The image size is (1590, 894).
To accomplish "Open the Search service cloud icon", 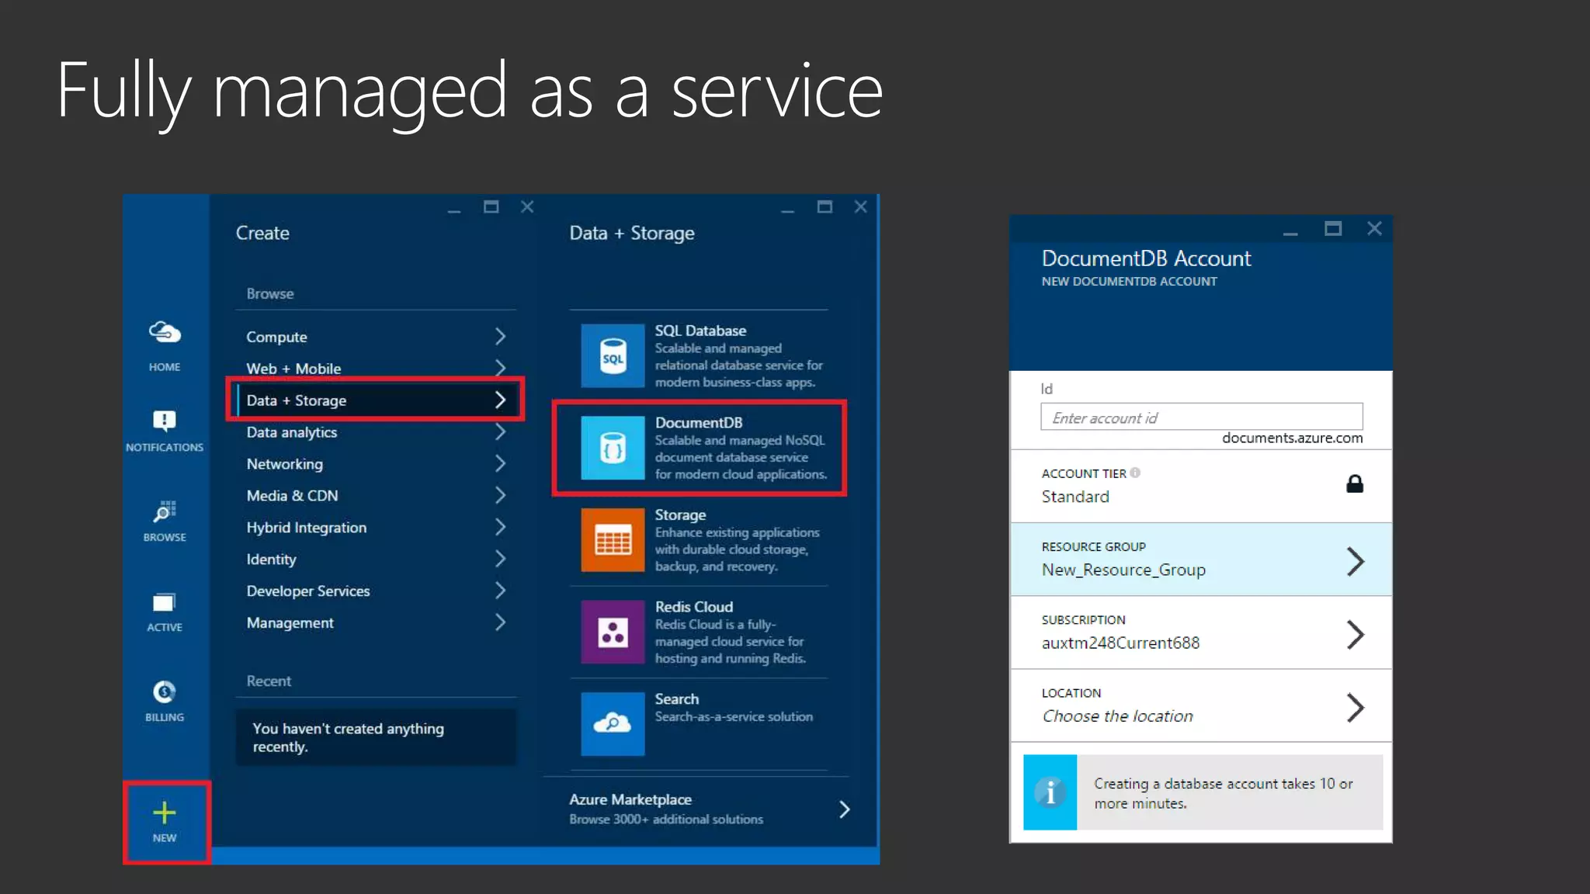I will tap(613, 724).
